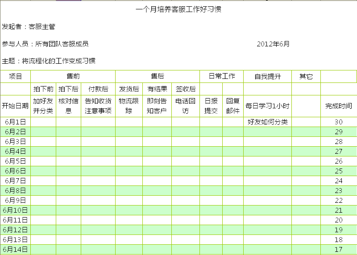
Task: Click the 拍下前 subheader cell
Action: click(x=43, y=89)
